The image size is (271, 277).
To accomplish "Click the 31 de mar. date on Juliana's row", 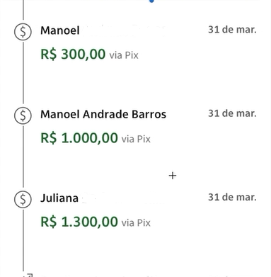I will 232,198.
